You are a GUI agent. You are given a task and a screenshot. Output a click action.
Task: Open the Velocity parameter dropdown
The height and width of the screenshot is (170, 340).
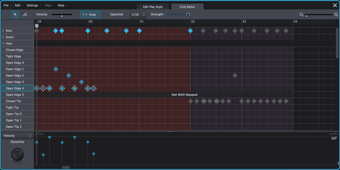coord(17,135)
